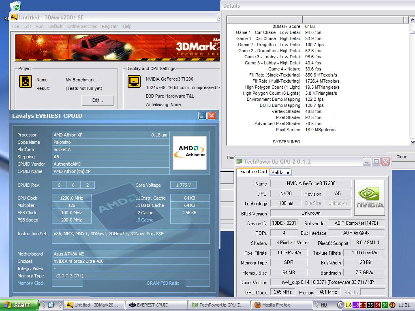415x311 pixels.
Task: Click the purple 1.8 tray sensor icon
Action: click(356, 305)
